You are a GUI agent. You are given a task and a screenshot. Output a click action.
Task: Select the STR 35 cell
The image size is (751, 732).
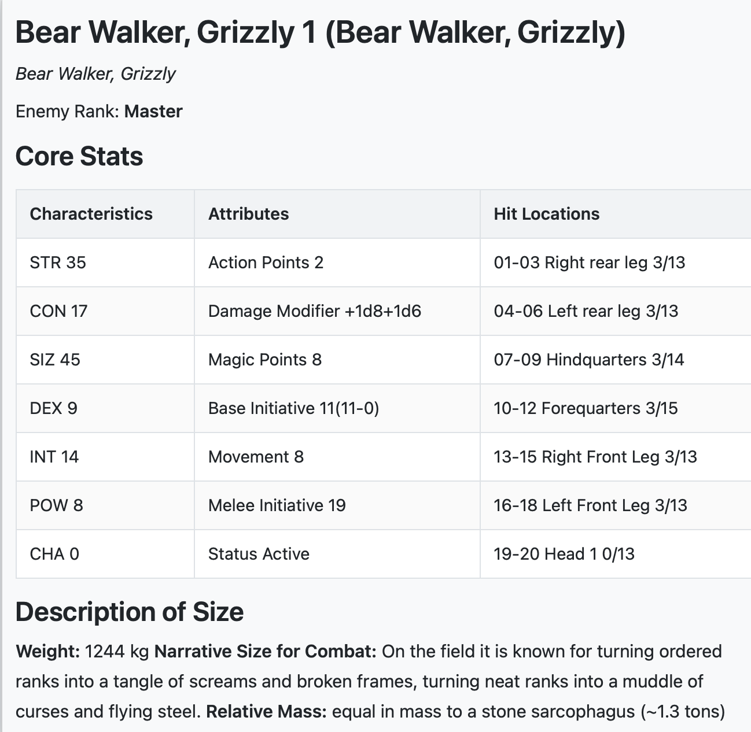point(58,263)
